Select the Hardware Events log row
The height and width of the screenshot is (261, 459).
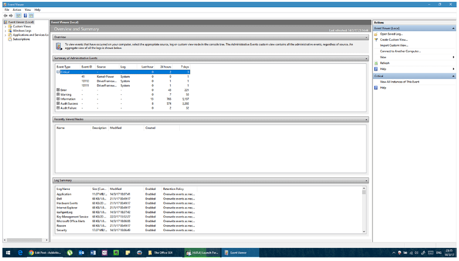click(x=126, y=203)
